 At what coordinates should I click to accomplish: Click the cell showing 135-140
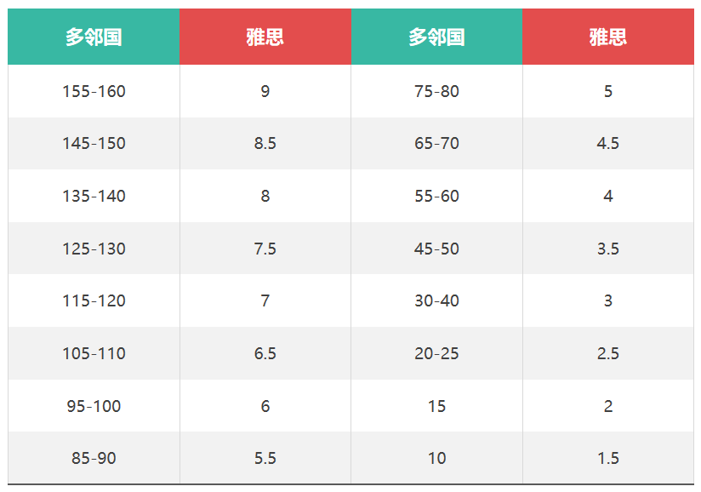94,196
